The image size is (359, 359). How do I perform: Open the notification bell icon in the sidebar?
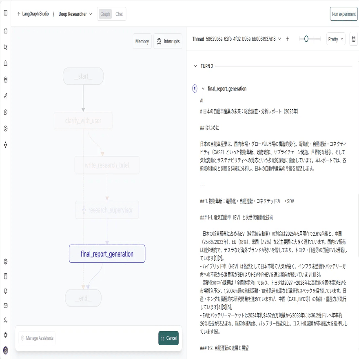[x=6, y=291]
